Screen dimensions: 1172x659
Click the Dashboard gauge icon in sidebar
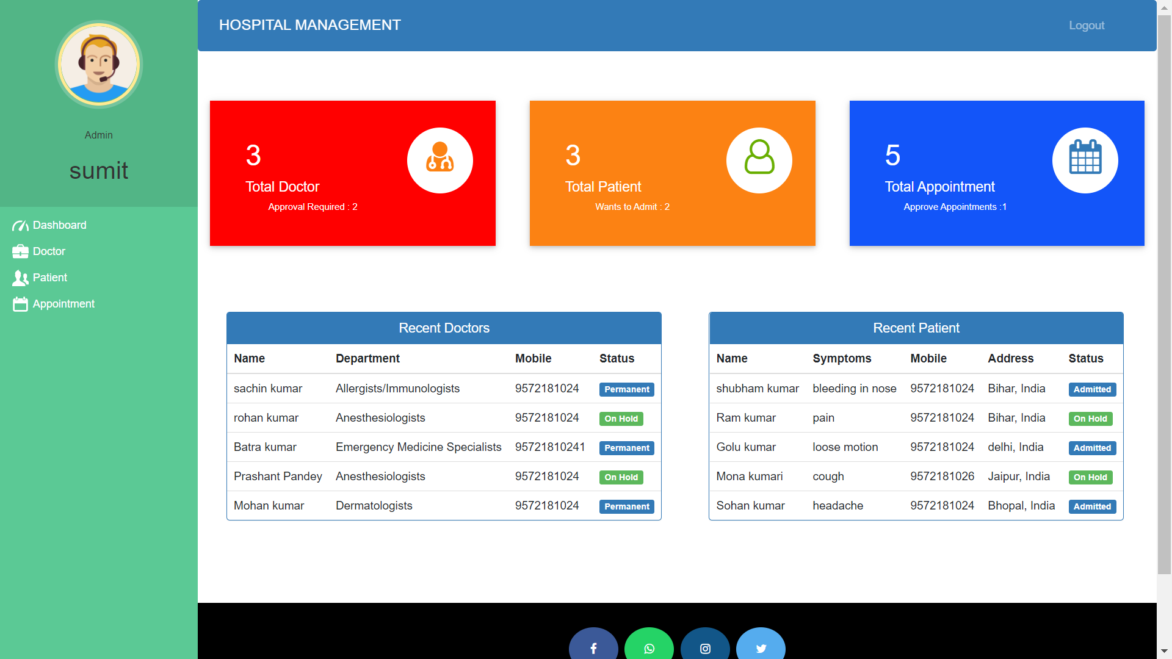[x=20, y=226]
